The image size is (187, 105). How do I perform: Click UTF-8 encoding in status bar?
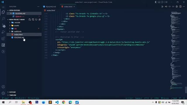pyautogui.click(x=146, y=98)
